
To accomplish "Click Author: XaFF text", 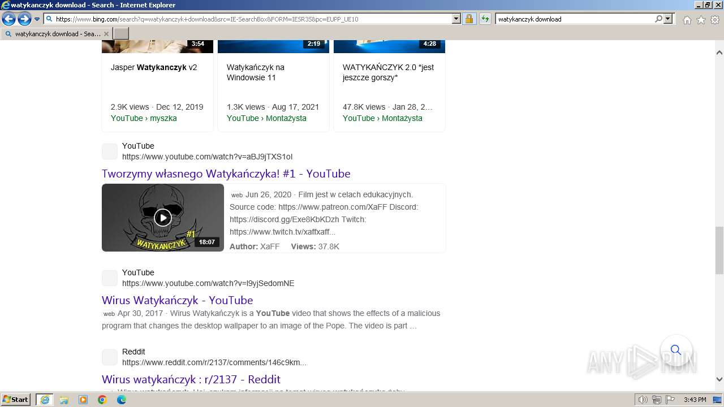I will 255,246.
